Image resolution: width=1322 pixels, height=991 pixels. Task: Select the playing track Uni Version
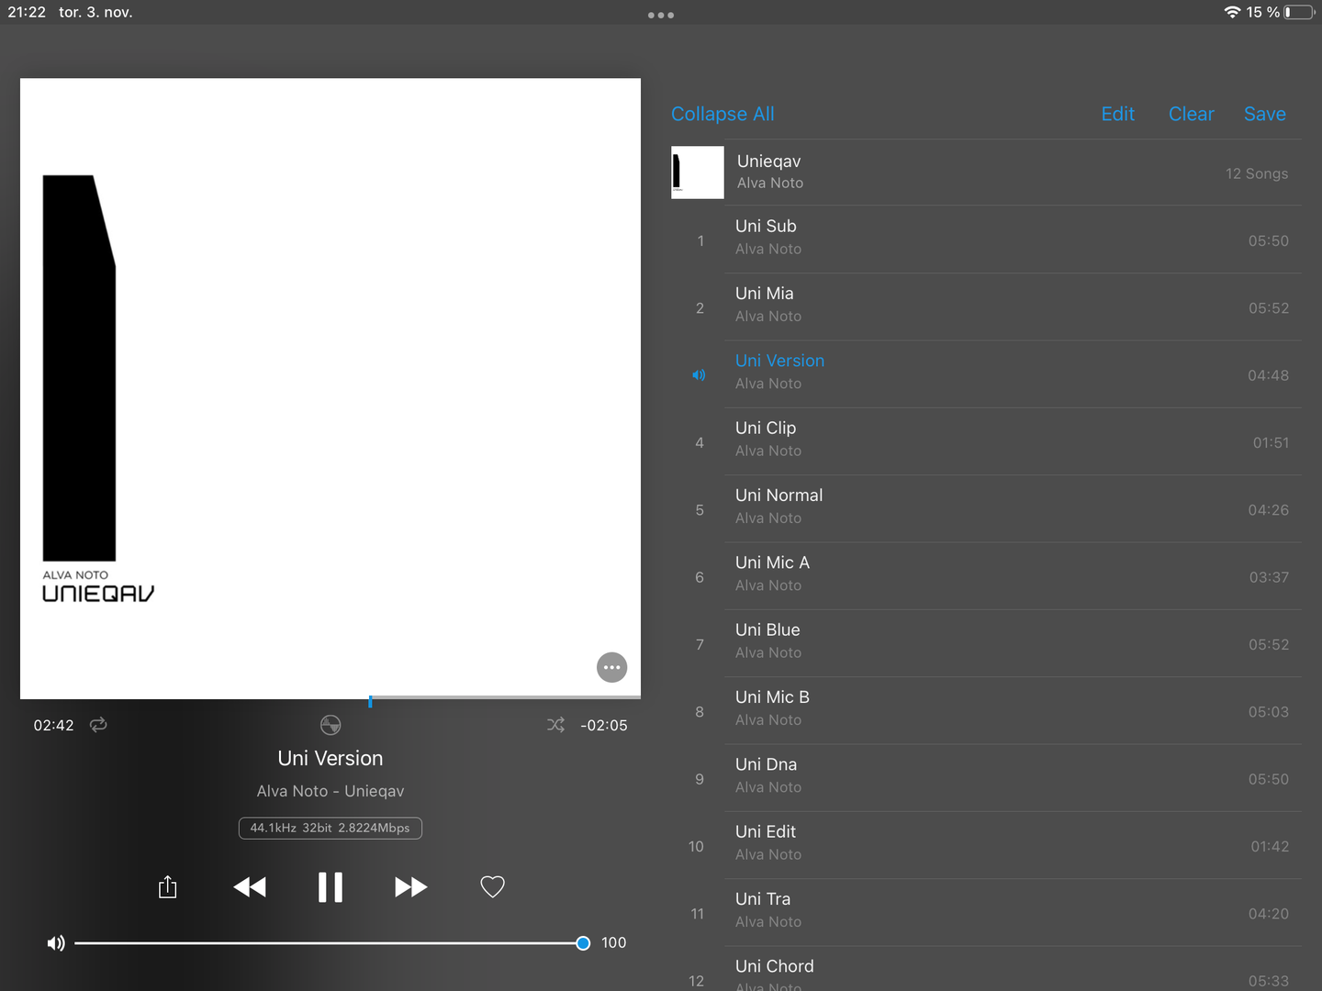(986, 374)
